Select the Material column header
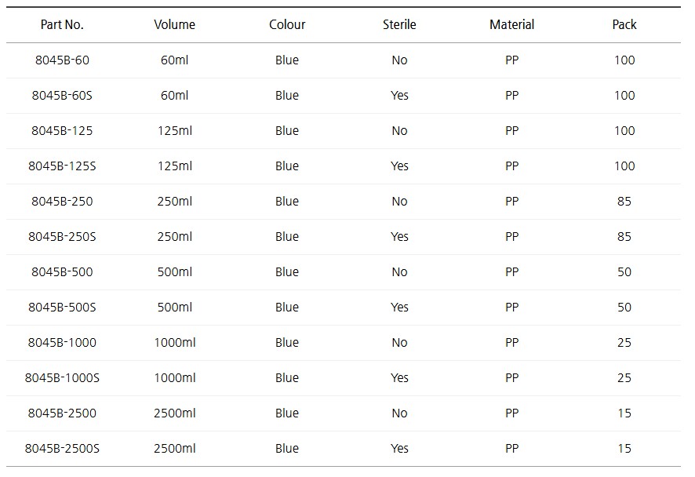 (511, 24)
